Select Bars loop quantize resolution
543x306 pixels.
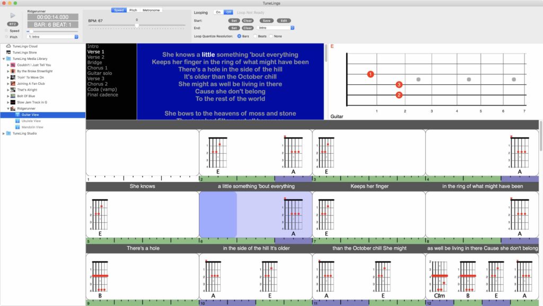(239, 36)
